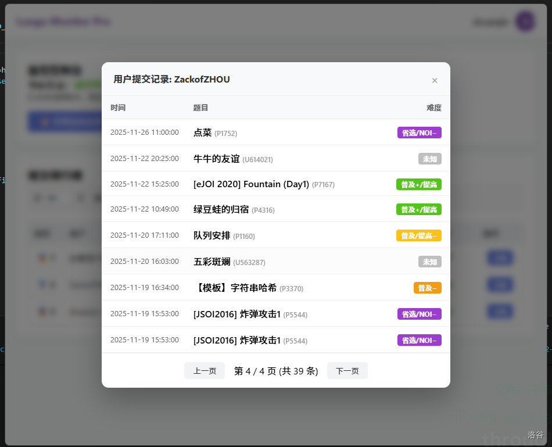Click the purple 省选/NOI− badge on 点菜 row
This screenshot has height=447, width=552.
(419, 133)
